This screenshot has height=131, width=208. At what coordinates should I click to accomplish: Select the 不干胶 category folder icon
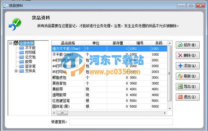pyautogui.click(x=21, y=48)
